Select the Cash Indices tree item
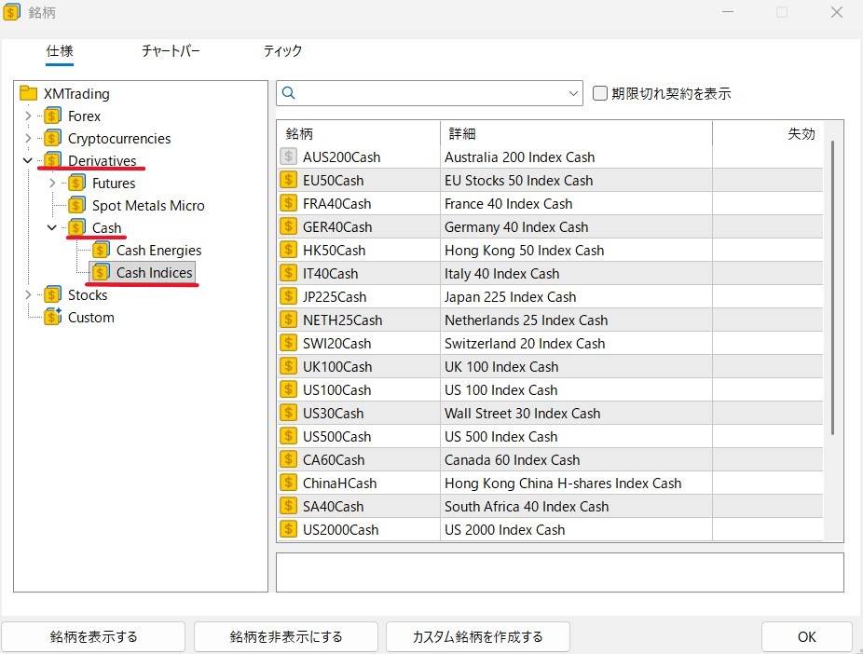The width and height of the screenshot is (863, 654). [x=154, y=273]
